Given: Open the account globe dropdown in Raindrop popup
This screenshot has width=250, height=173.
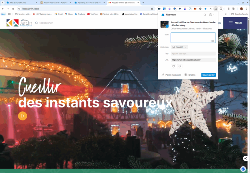Looking at the screenshot, I should point(211,15).
